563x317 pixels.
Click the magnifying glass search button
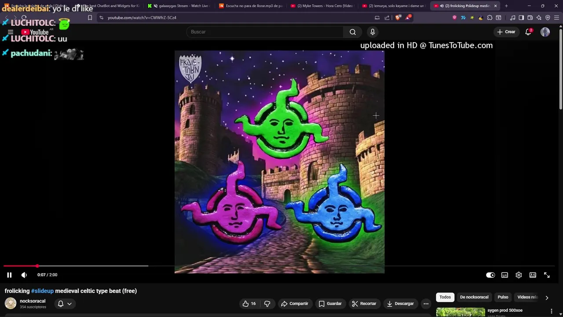click(353, 32)
